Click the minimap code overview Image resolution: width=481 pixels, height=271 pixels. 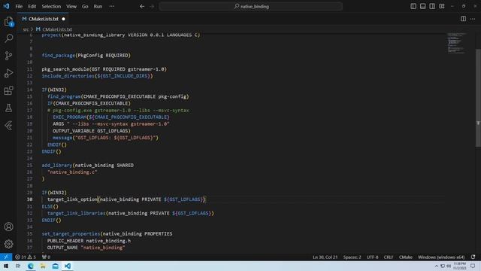pyautogui.click(x=456, y=43)
